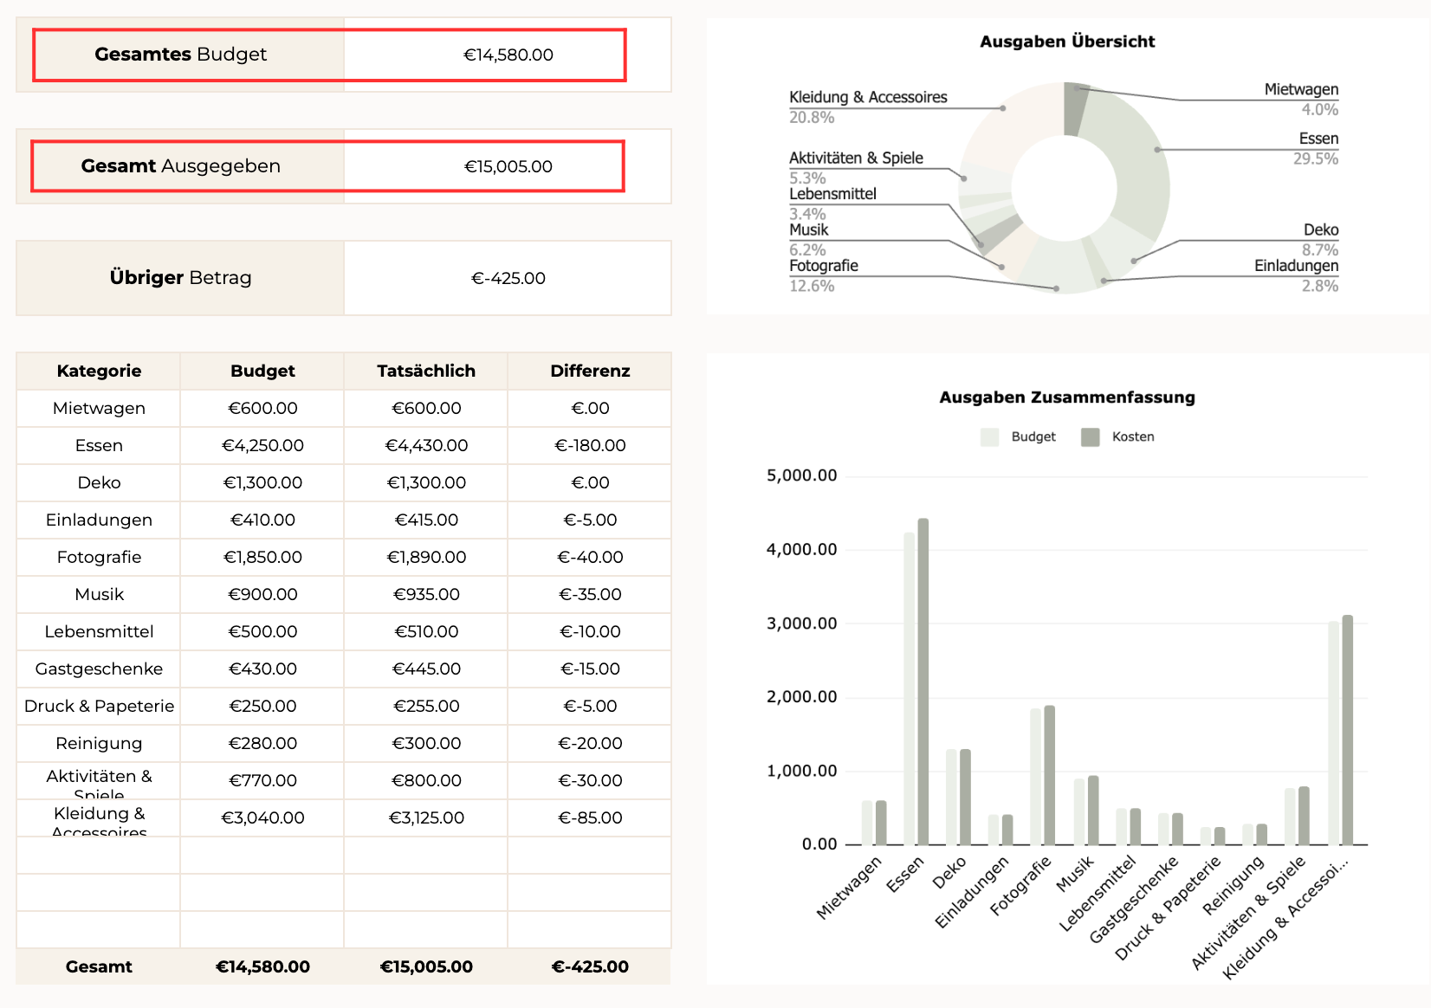Click the Ausgaben Zusammenfassung chart title
Viewport: 1431px width, 1008px height.
pos(1066,397)
